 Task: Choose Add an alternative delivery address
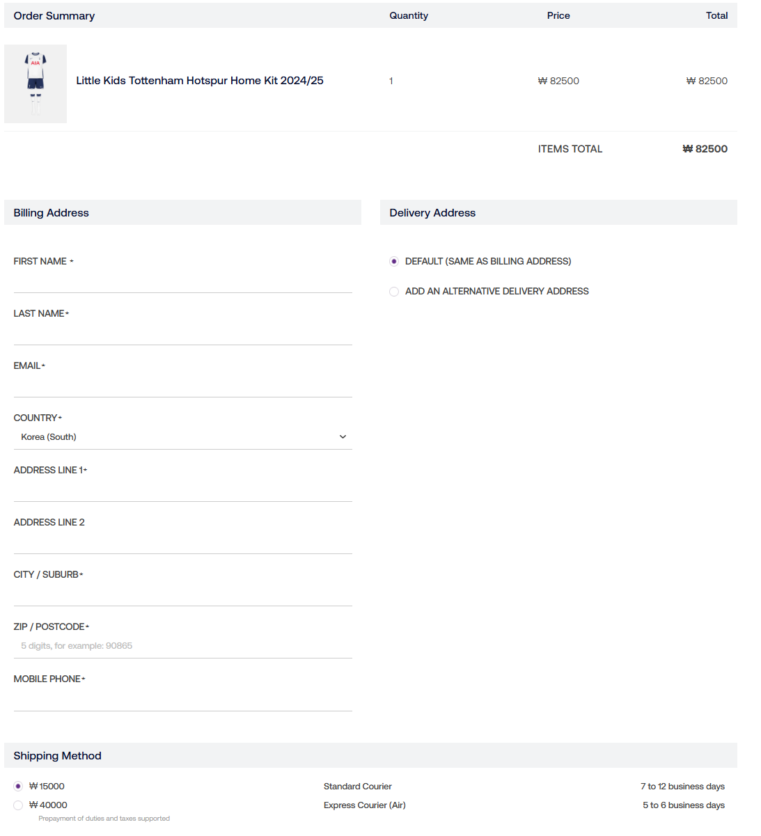(394, 292)
